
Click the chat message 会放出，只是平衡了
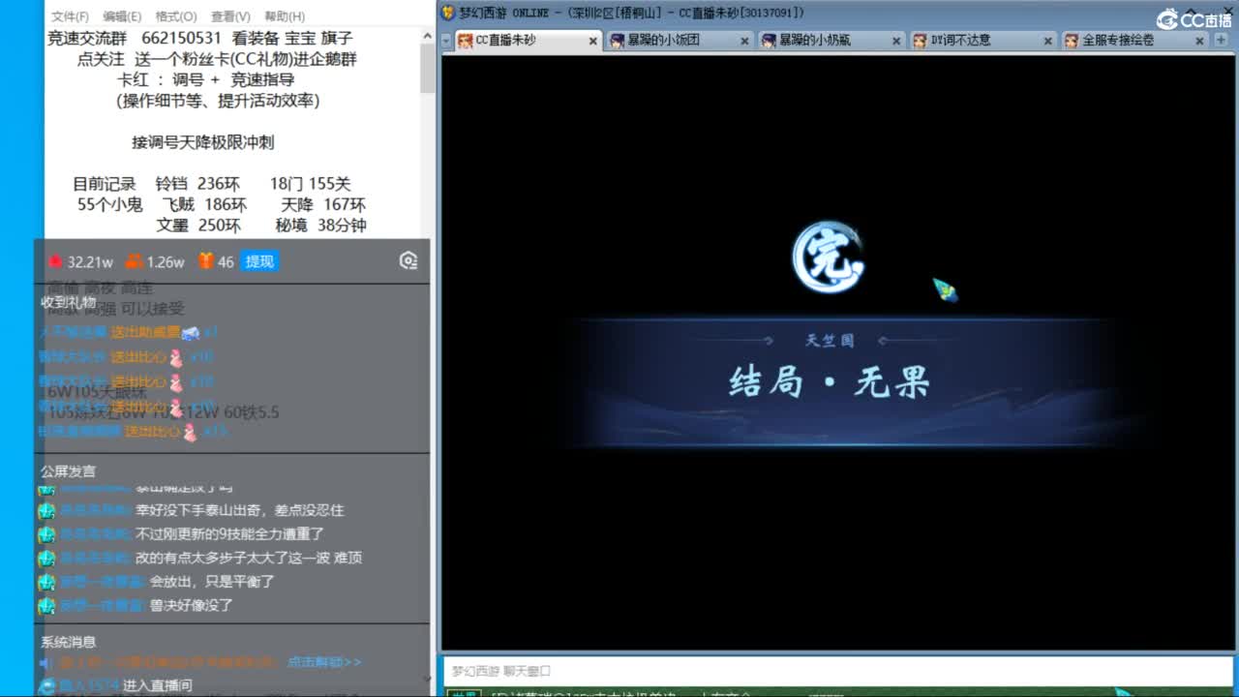213,582
